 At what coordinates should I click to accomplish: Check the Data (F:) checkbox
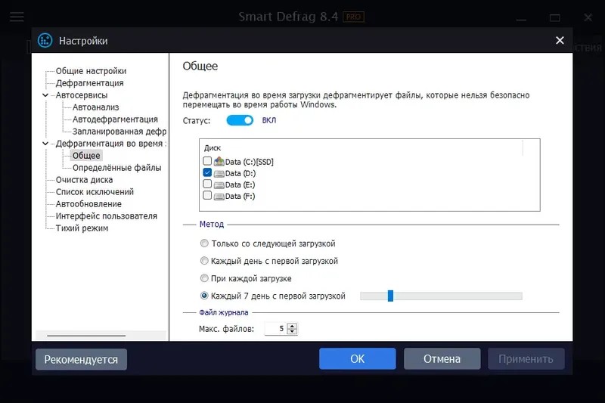pyautogui.click(x=207, y=195)
